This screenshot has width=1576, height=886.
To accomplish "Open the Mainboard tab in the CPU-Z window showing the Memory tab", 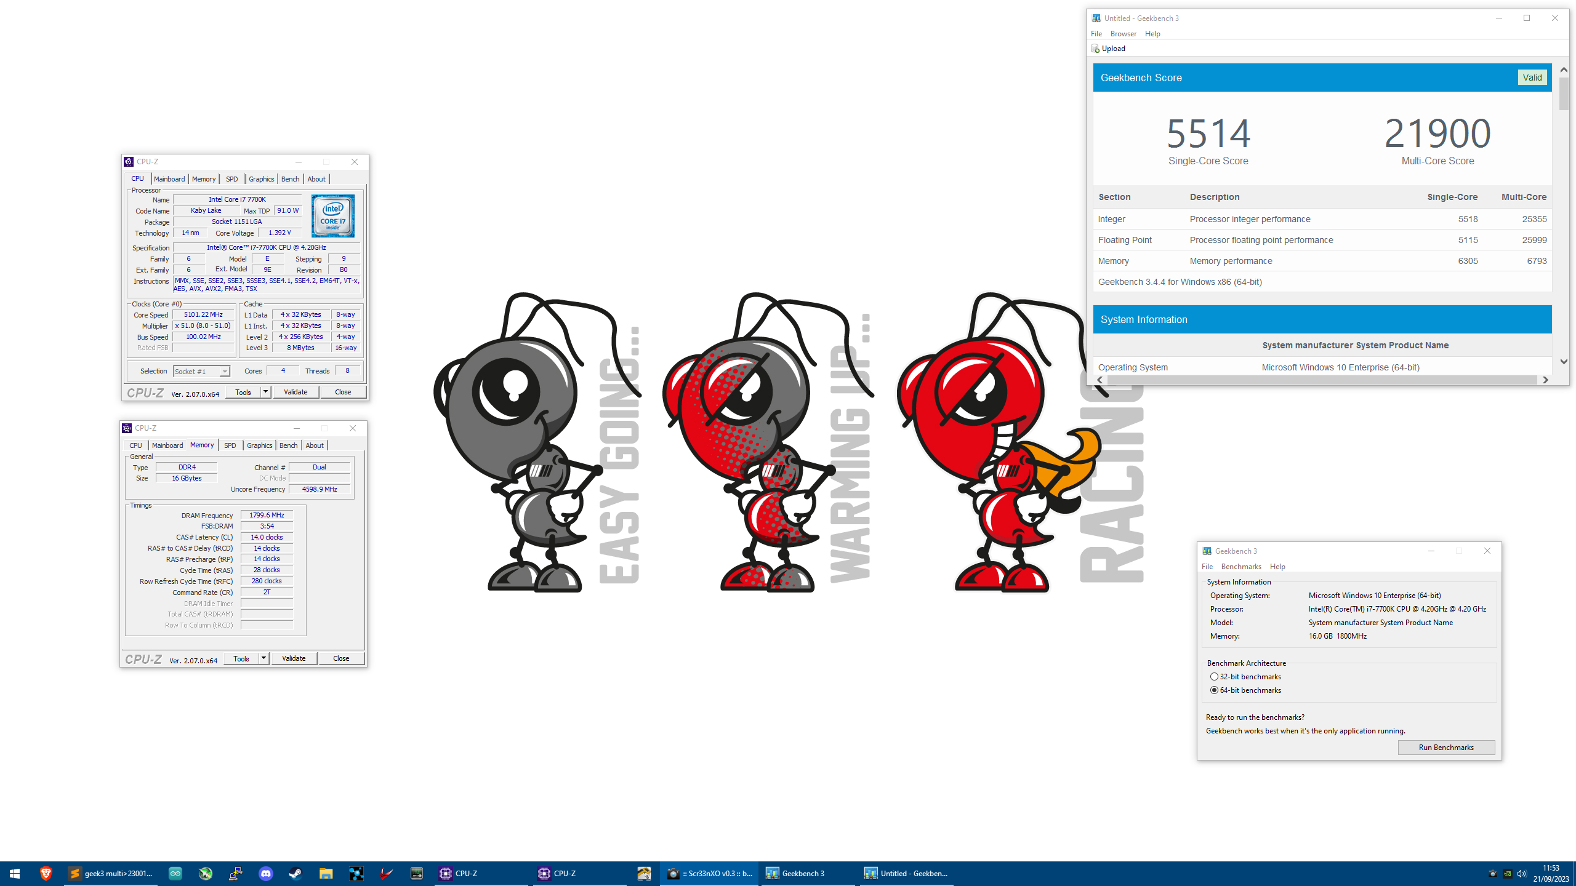I will click(167, 445).
